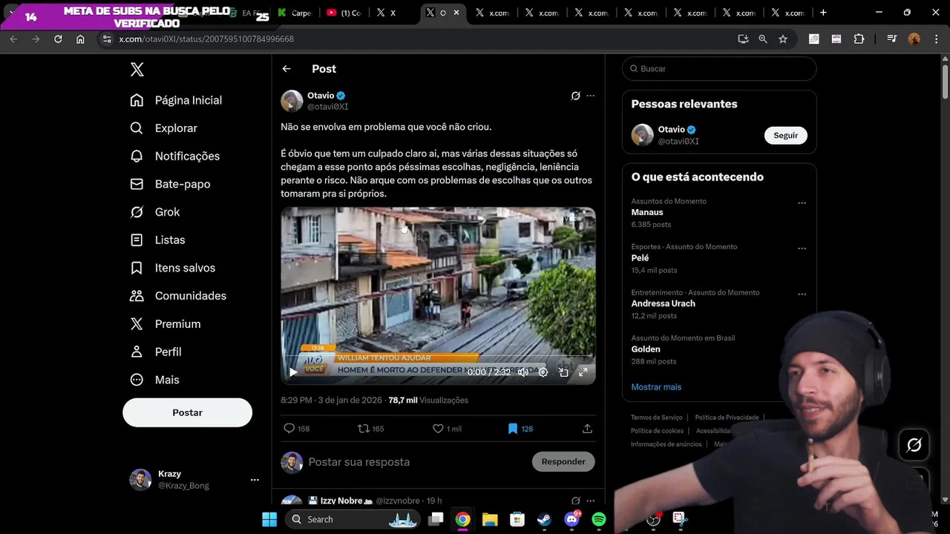The image size is (950, 534).
Task: Open options for the Manaus trend
Action: (802, 202)
